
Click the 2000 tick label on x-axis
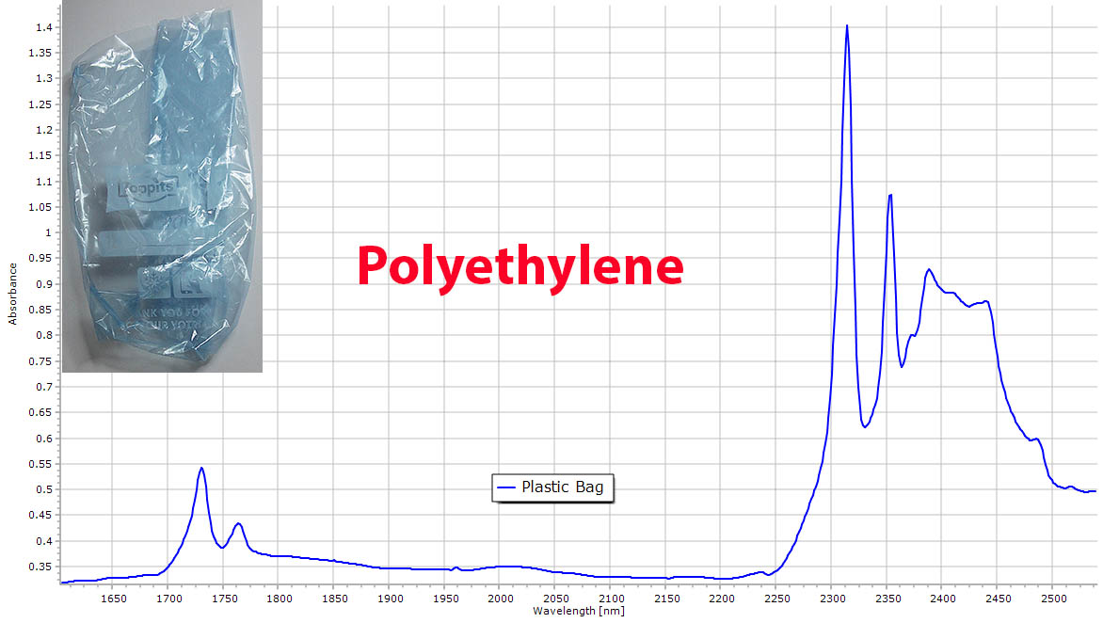(x=500, y=599)
